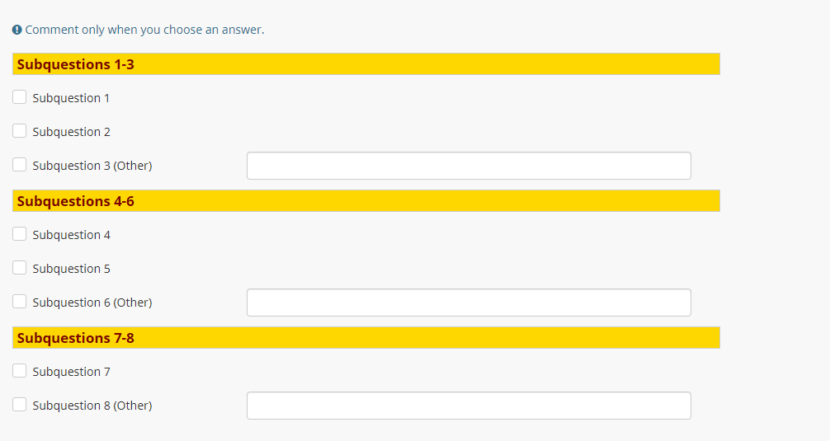Check the Subquestion 6 (Other) checkbox
Viewport: 830px width, 441px height.
point(20,302)
